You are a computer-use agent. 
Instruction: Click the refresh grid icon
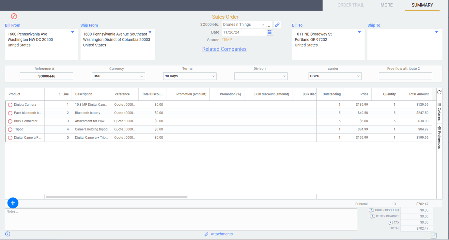click(439, 93)
